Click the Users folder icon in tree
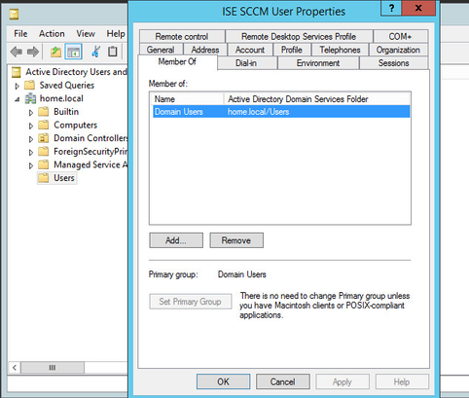The width and height of the screenshot is (469, 398). 44,178
